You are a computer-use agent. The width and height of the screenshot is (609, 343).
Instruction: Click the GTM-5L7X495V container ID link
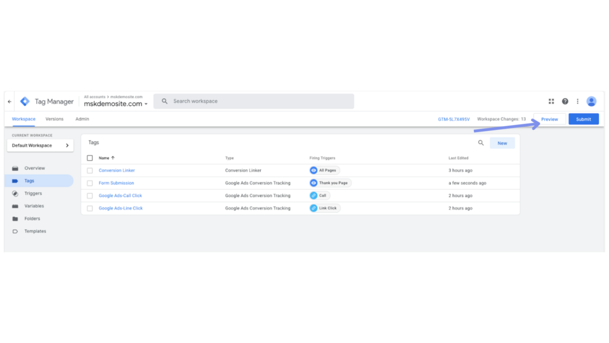[454, 119]
